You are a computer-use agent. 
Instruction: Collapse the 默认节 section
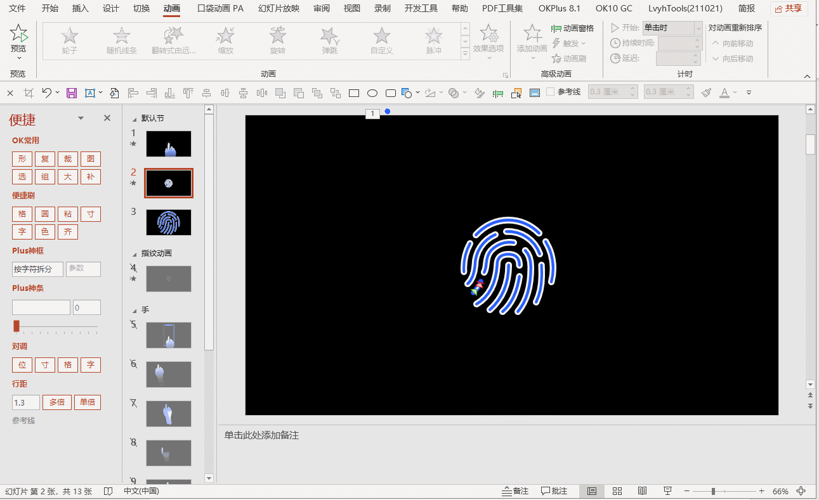click(x=134, y=119)
